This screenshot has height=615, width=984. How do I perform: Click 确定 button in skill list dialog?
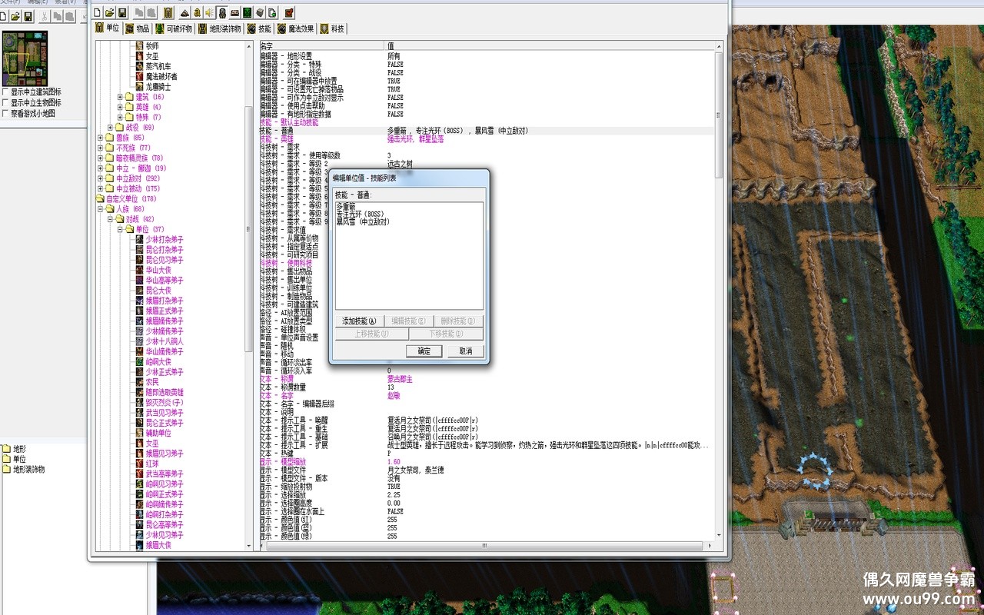pyautogui.click(x=424, y=351)
